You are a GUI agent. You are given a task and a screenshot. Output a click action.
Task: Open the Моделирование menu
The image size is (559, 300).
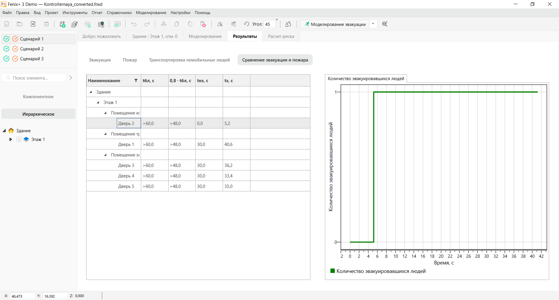click(151, 13)
